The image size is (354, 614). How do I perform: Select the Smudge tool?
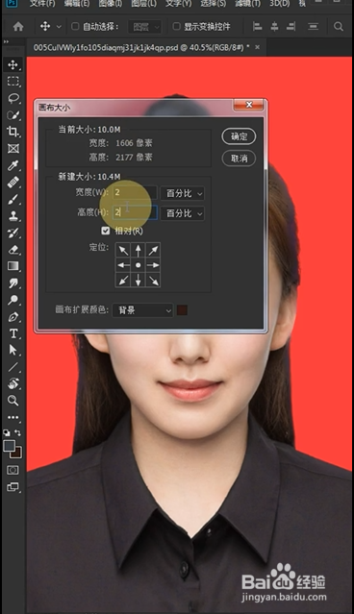pyautogui.click(x=13, y=283)
